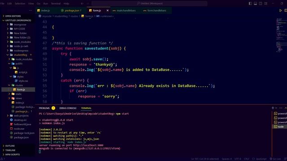Maximize the panel with the chevron icon

[x=286, y=108]
